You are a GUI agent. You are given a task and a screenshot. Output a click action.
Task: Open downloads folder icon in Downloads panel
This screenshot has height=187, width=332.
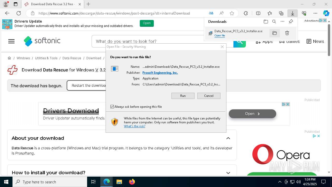pyautogui.click(x=266, y=22)
